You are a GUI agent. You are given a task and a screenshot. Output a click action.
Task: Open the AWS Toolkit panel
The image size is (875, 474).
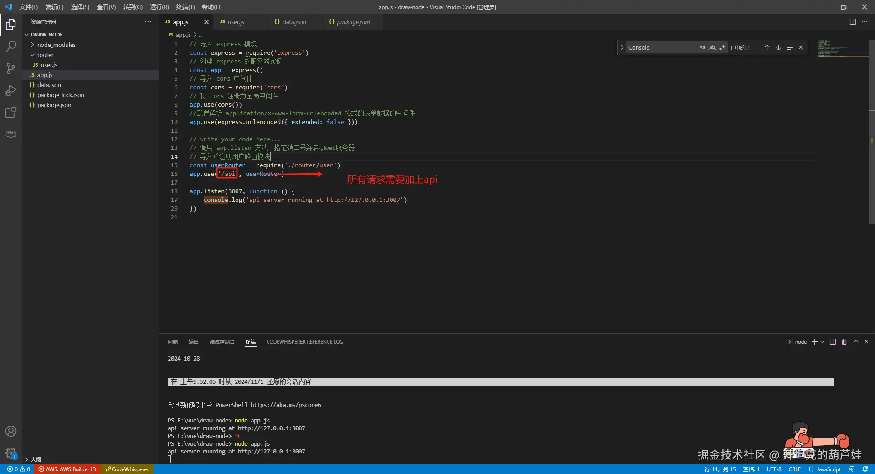click(11, 134)
